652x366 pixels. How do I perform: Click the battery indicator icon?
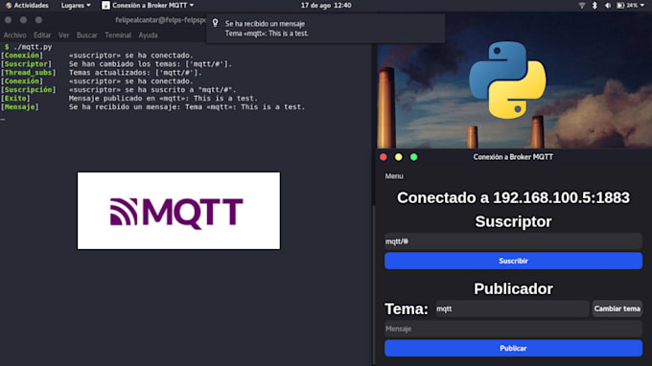coord(620,6)
